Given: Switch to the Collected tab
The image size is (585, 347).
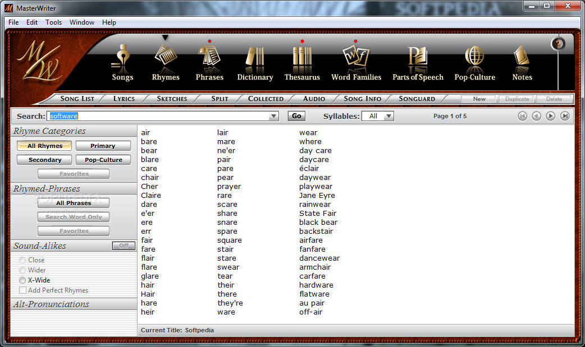Looking at the screenshot, I should pyautogui.click(x=266, y=99).
